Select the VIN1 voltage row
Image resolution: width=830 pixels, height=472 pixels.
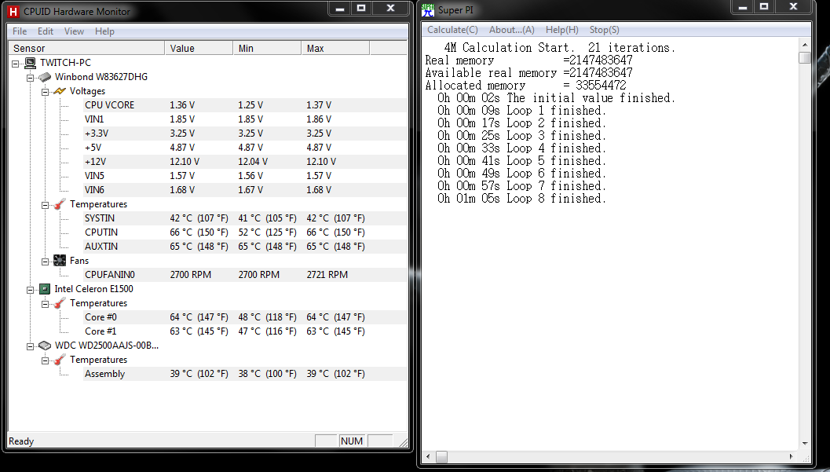coord(245,119)
